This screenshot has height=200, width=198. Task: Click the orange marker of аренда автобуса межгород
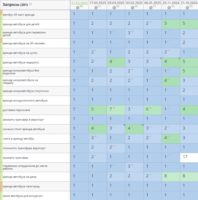coord(1,186)
